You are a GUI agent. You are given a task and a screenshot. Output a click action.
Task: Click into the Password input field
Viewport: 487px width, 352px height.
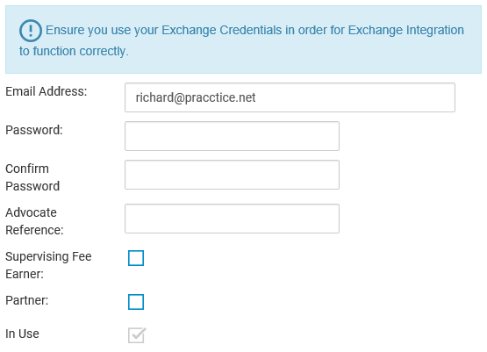point(232,136)
